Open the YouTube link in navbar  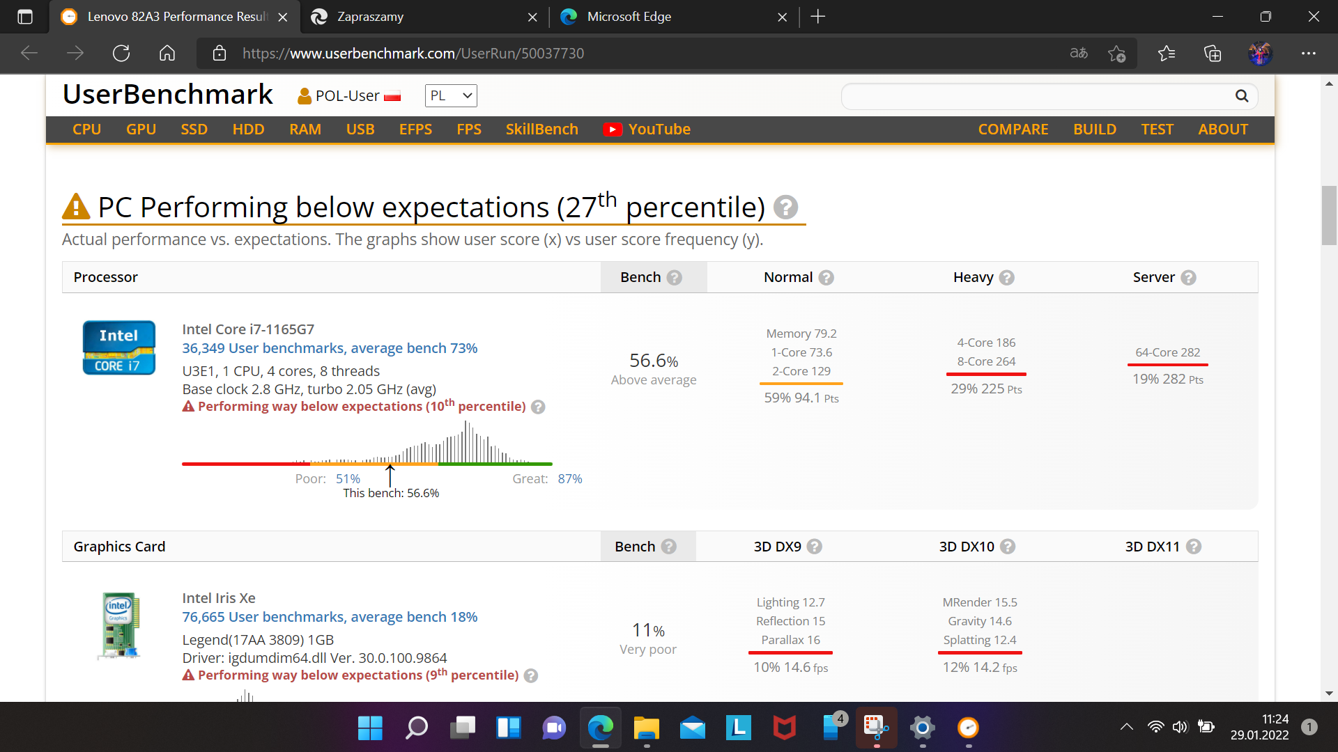tap(647, 130)
